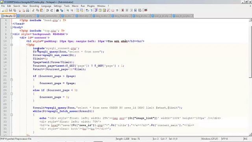Viewport: 252px width, 142px height.
Task: Click the INS indicator in the status bar
Action: pyautogui.click(x=245, y=139)
